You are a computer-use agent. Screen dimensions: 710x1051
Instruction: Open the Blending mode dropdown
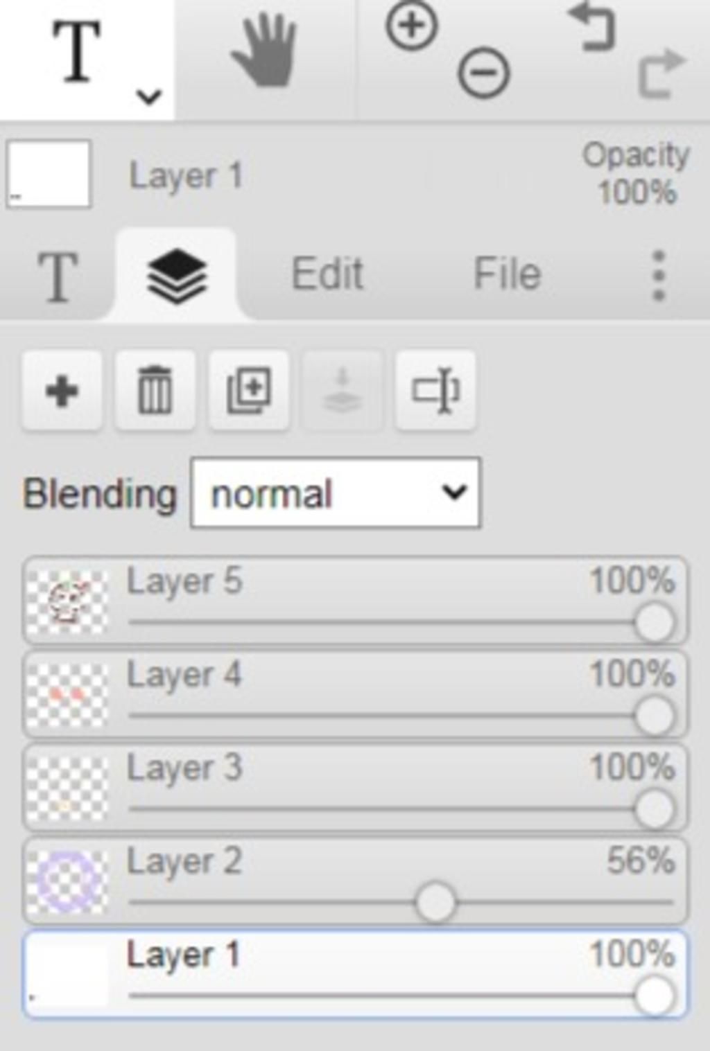[x=335, y=493]
